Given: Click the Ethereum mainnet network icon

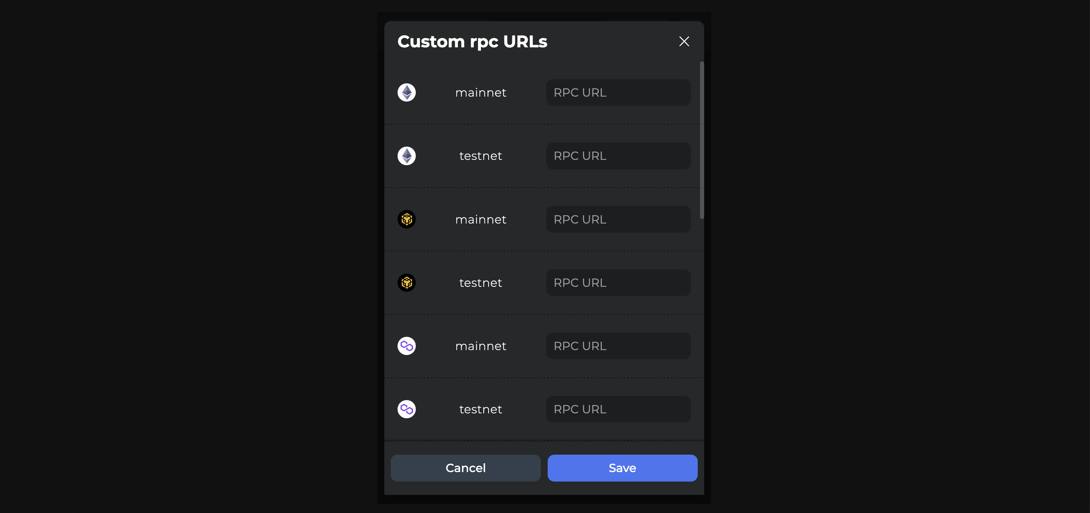Looking at the screenshot, I should (x=406, y=92).
